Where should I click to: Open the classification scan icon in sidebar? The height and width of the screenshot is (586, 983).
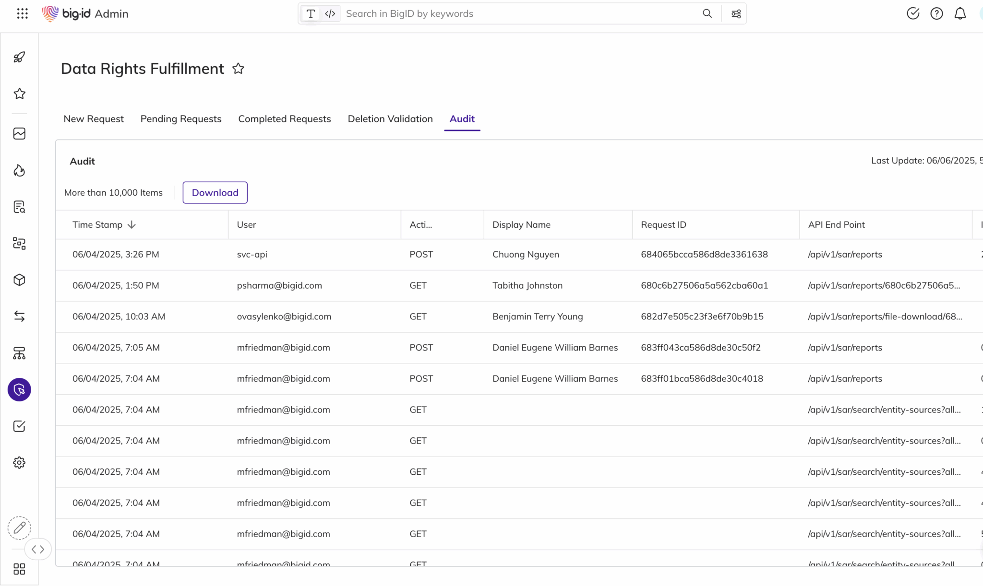click(19, 243)
